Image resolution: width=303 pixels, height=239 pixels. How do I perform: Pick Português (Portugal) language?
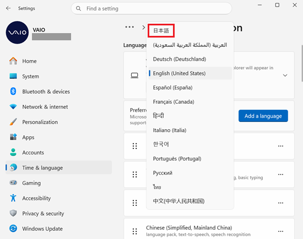190,158
